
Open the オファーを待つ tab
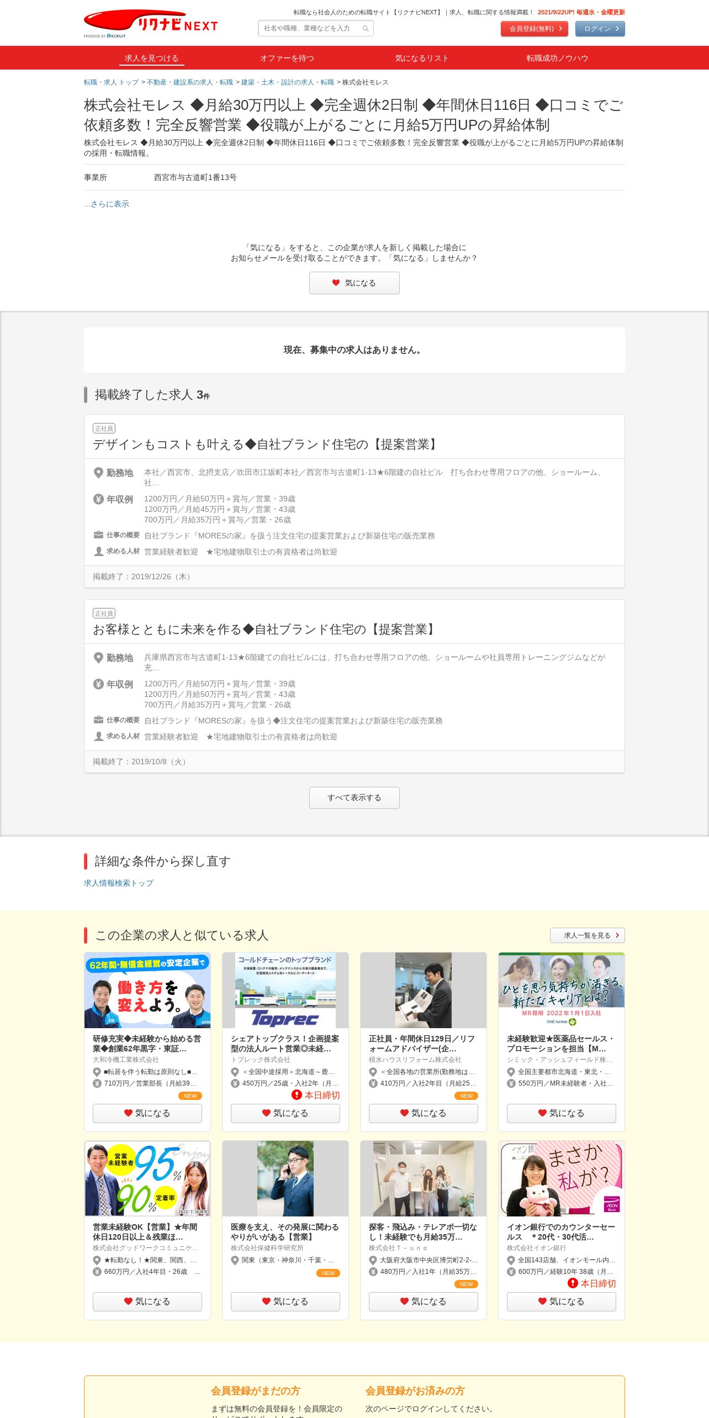point(287,58)
